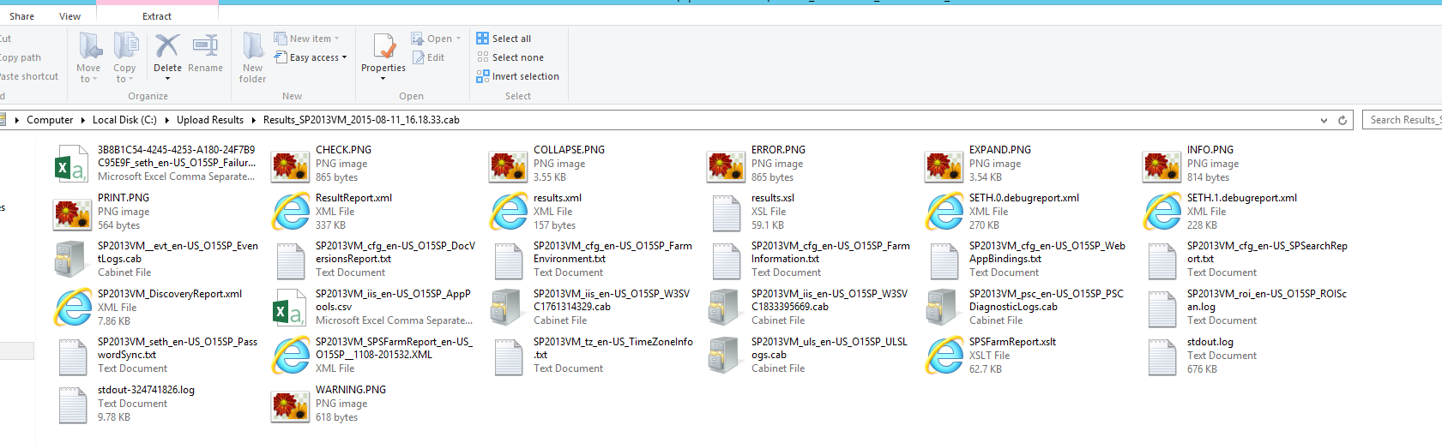Select the PSCDiagnosticLogs.cab file name
The image size is (1442, 443).
click(x=1047, y=300)
